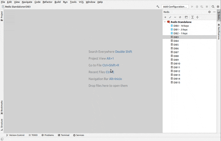The width and height of the screenshot is (221, 141).
Task: Open the TODO tool window
Action: (x=33, y=135)
